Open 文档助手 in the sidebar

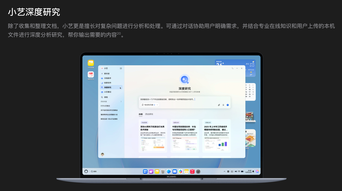click(x=107, y=78)
